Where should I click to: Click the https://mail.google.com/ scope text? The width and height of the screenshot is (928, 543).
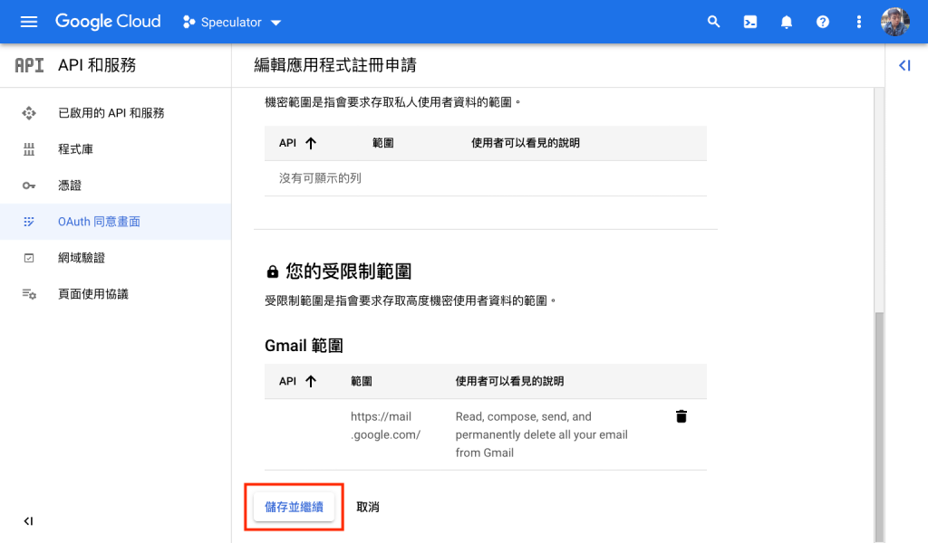(x=385, y=425)
